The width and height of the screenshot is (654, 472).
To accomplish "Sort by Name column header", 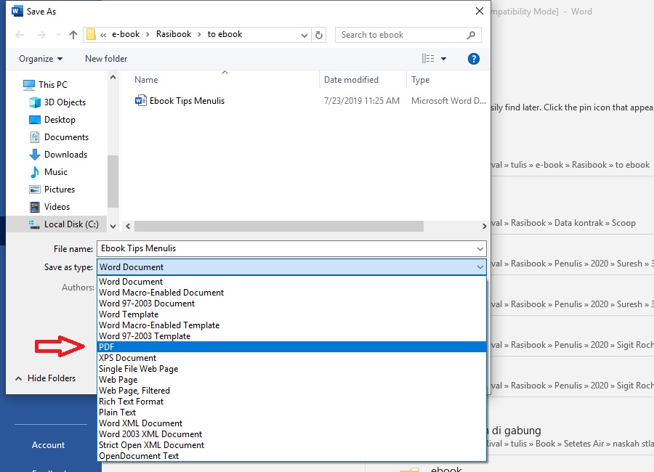I will point(146,80).
